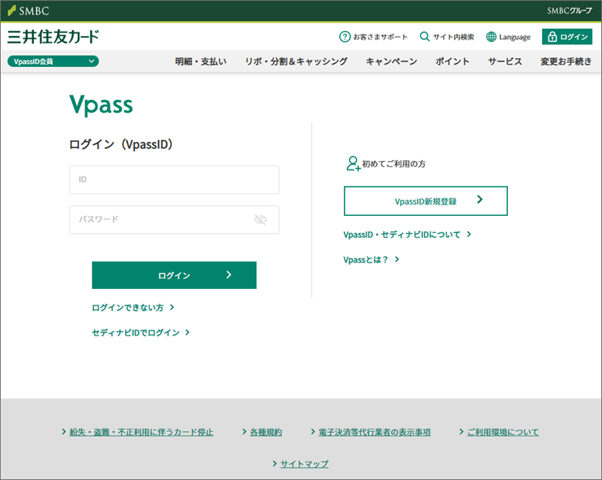Open the 変更お手続き menu
602x480 pixels.
click(x=566, y=62)
